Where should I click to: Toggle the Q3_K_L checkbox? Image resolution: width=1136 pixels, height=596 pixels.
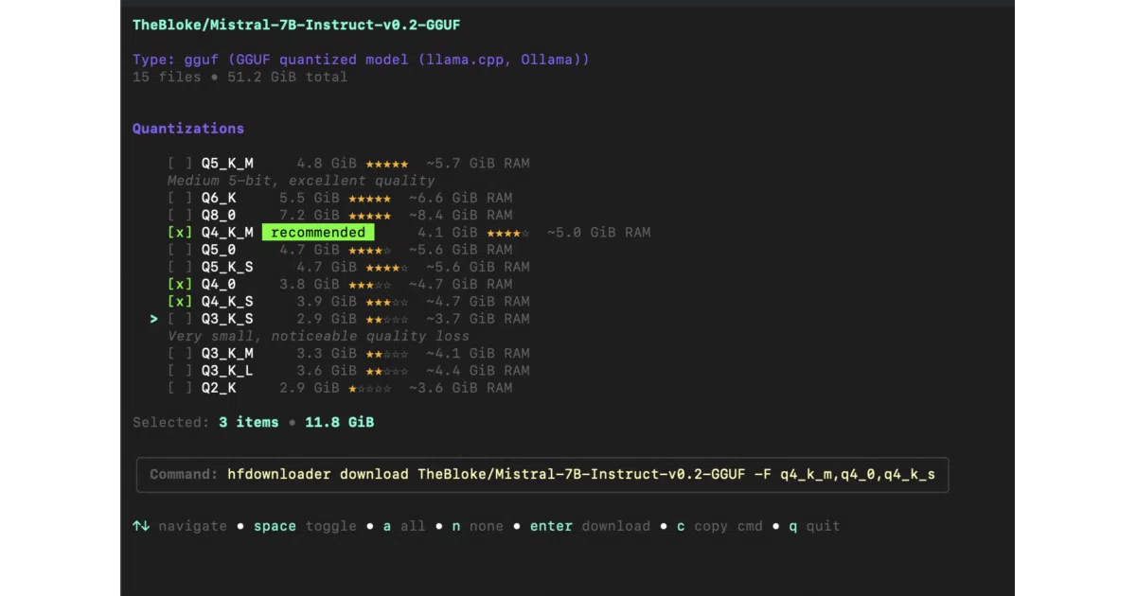(x=180, y=371)
